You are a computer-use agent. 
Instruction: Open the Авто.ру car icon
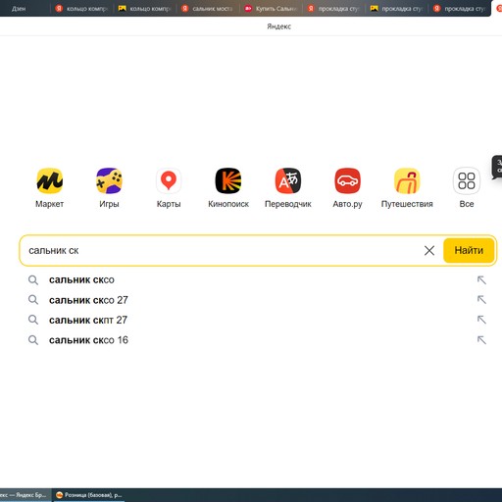tap(347, 180)
